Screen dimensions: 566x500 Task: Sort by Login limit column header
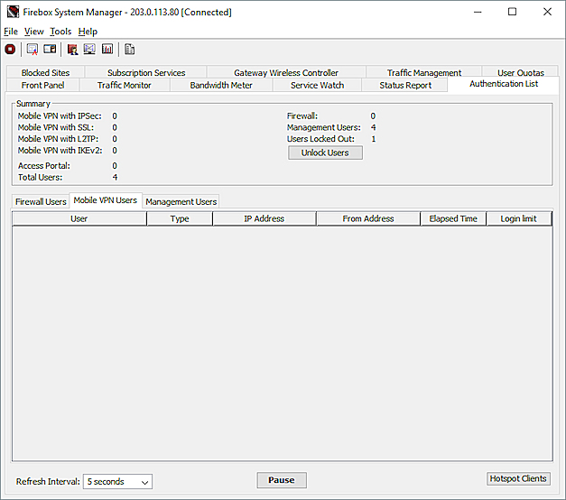(519, 218)
